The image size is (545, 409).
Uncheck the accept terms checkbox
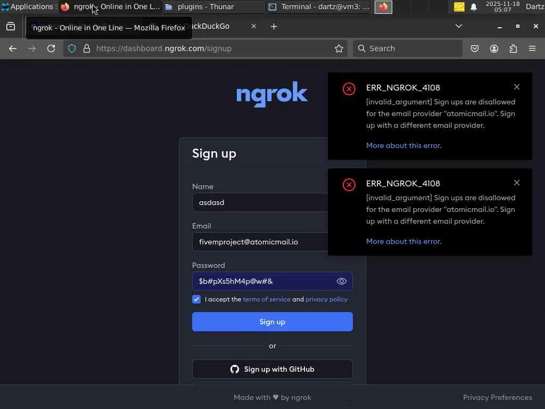click(x=196, y=299)
